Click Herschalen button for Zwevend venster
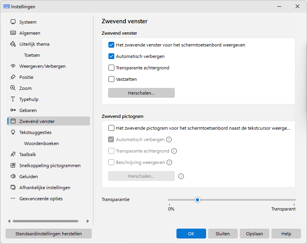 (x=141, y=93)
